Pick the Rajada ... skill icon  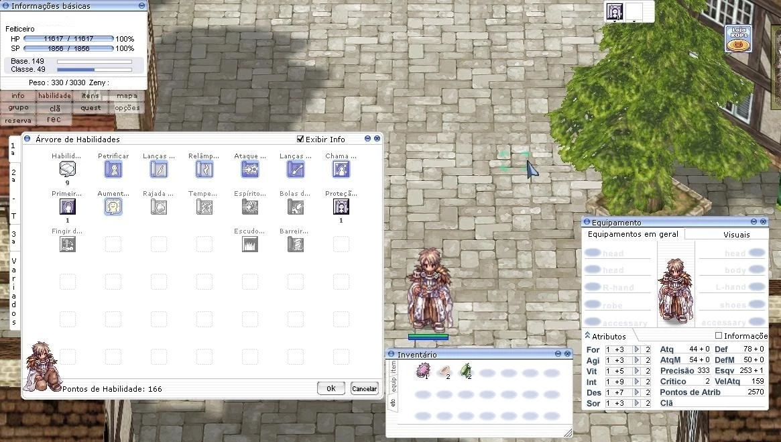[158, 207]
